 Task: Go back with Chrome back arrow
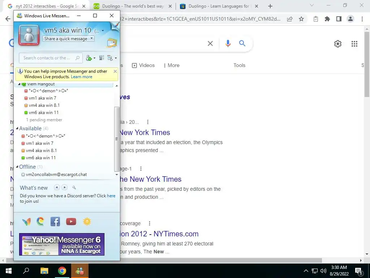[8, 19]
